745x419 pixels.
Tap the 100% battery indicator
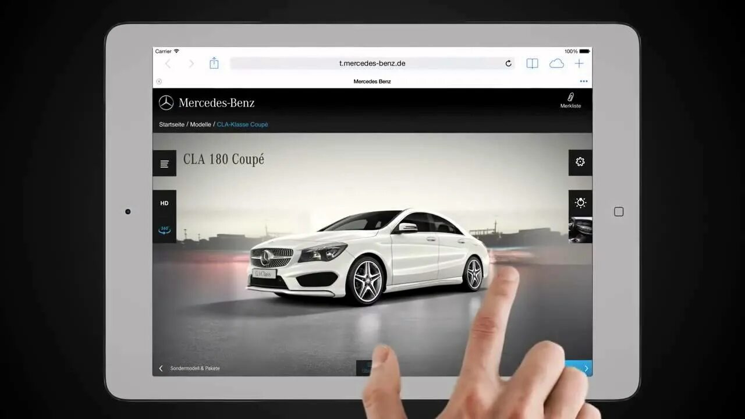coord(577,51)
